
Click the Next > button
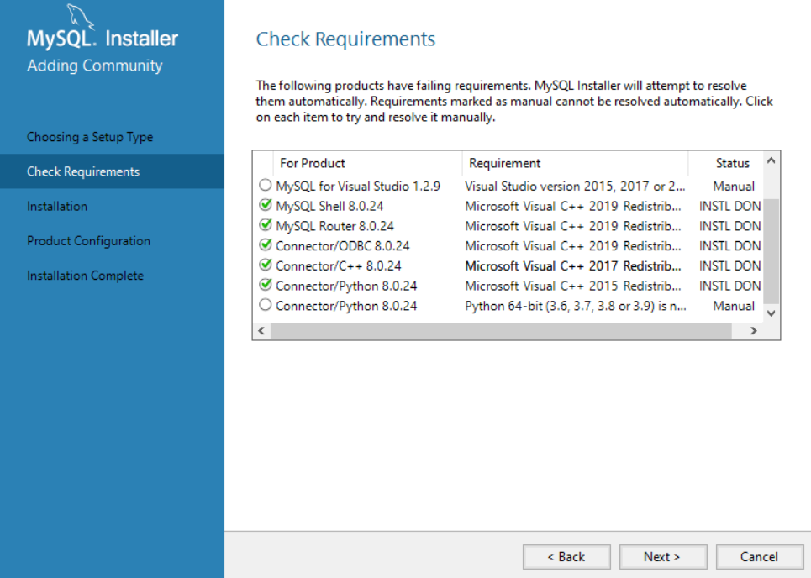[662, 557]
